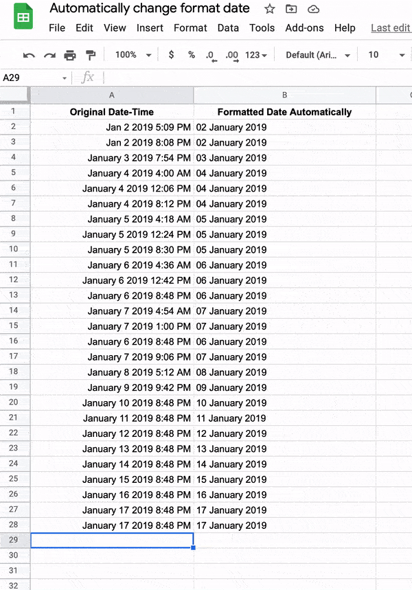
Task: Check the document saved cloud status
Action: (x=313, y=8)
